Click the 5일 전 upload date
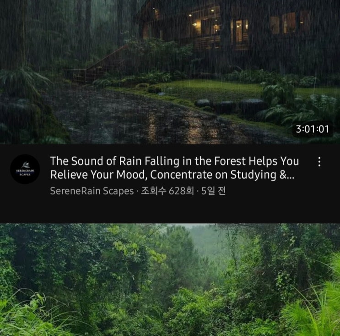The image size is (340, 336). 213,191
